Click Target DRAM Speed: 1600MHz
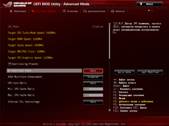169x126 pixels. point(25,39)
